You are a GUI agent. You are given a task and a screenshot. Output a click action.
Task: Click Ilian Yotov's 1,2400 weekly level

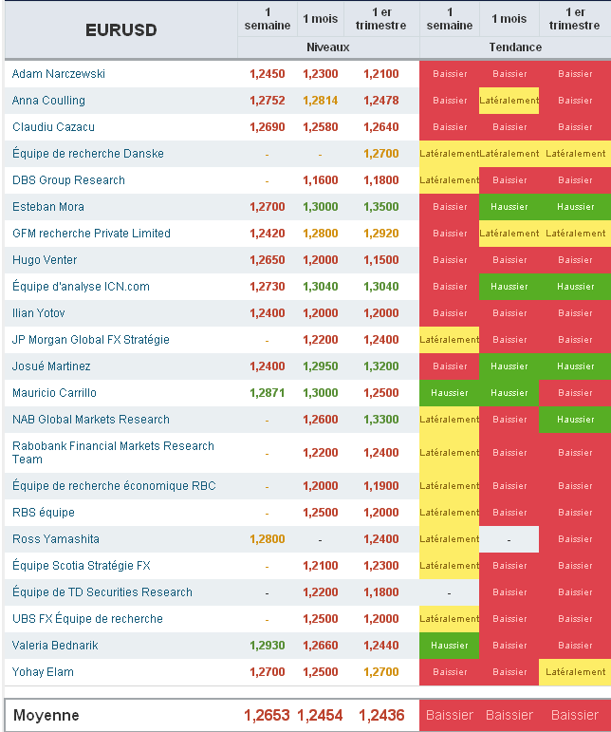tap(268, 313)
